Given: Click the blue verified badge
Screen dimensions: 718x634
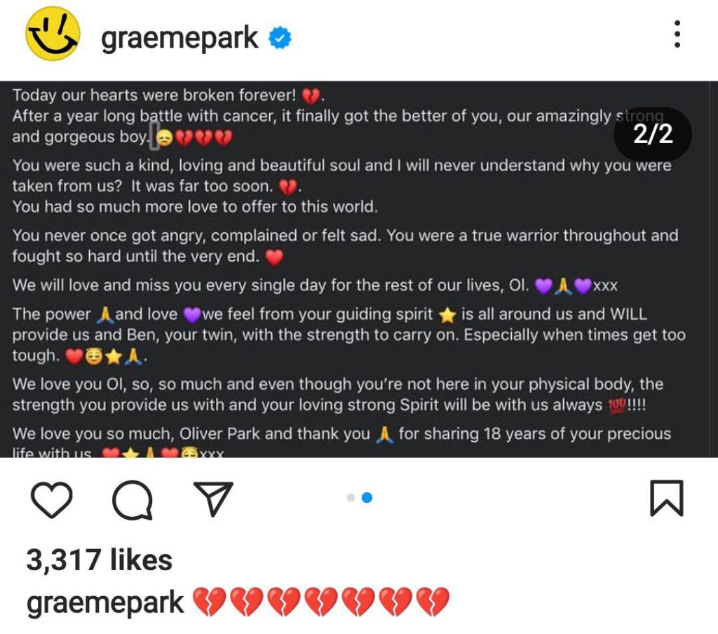Looking at the screenshot, I should point(280,39).
